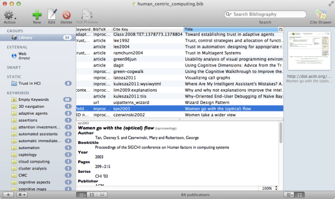This screenshot has width=335, height=199.
Task: Select the CMC keyword folder
Action: [38, 175]
